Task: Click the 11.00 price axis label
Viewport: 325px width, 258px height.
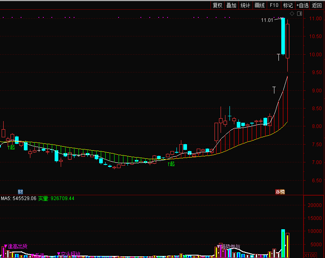Action: pos(315,19)
